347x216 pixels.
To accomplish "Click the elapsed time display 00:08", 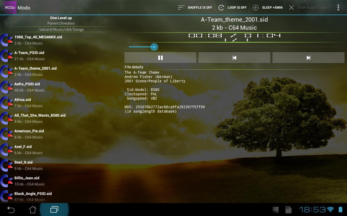I will coord(205,35).
